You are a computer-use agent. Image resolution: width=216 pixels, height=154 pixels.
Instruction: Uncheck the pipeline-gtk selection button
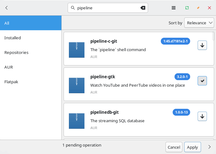[x=202, y=81]
